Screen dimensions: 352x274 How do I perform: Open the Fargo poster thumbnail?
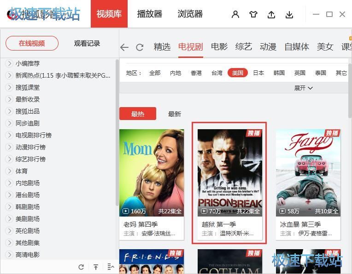click(x=308, y=173)
